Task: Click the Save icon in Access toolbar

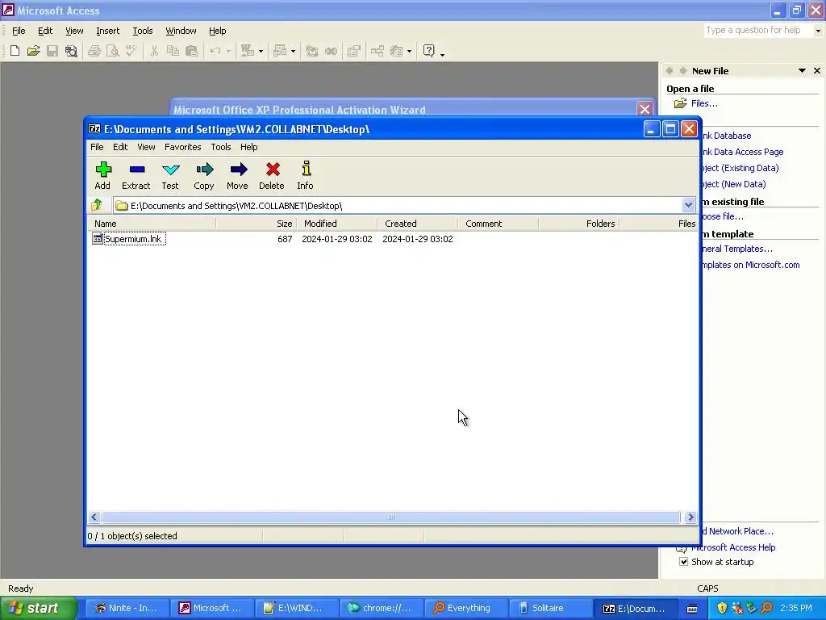Action: (52, 51)
